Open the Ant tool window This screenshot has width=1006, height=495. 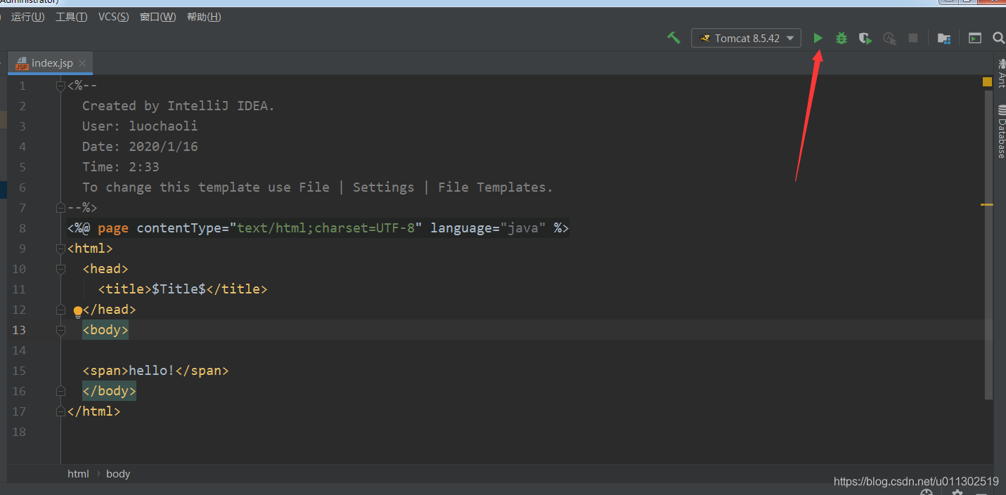click(x=1001, y=72)
